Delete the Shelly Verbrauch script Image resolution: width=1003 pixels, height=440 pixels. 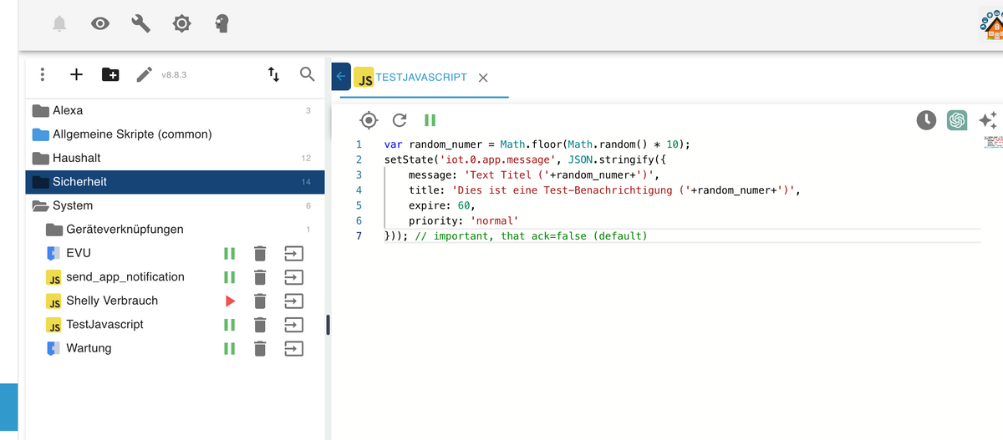click(x=260, y=301)
